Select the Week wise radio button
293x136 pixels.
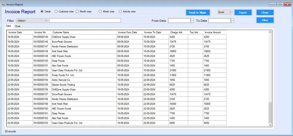coord(100,12)
